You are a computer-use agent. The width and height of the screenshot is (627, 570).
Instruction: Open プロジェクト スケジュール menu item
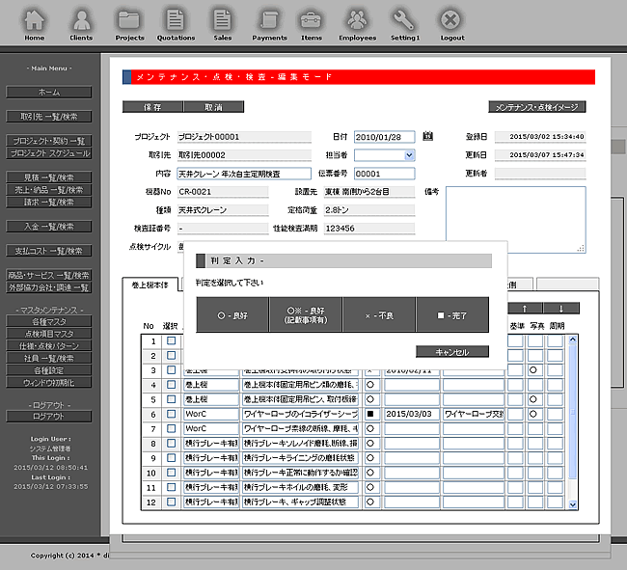tap(49, 153)
